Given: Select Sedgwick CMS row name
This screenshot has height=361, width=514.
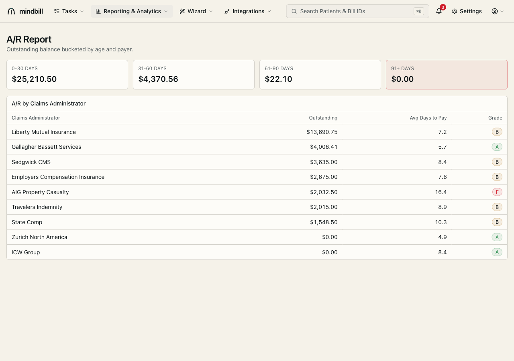Looking at the screenshot, I should point(31,162).
